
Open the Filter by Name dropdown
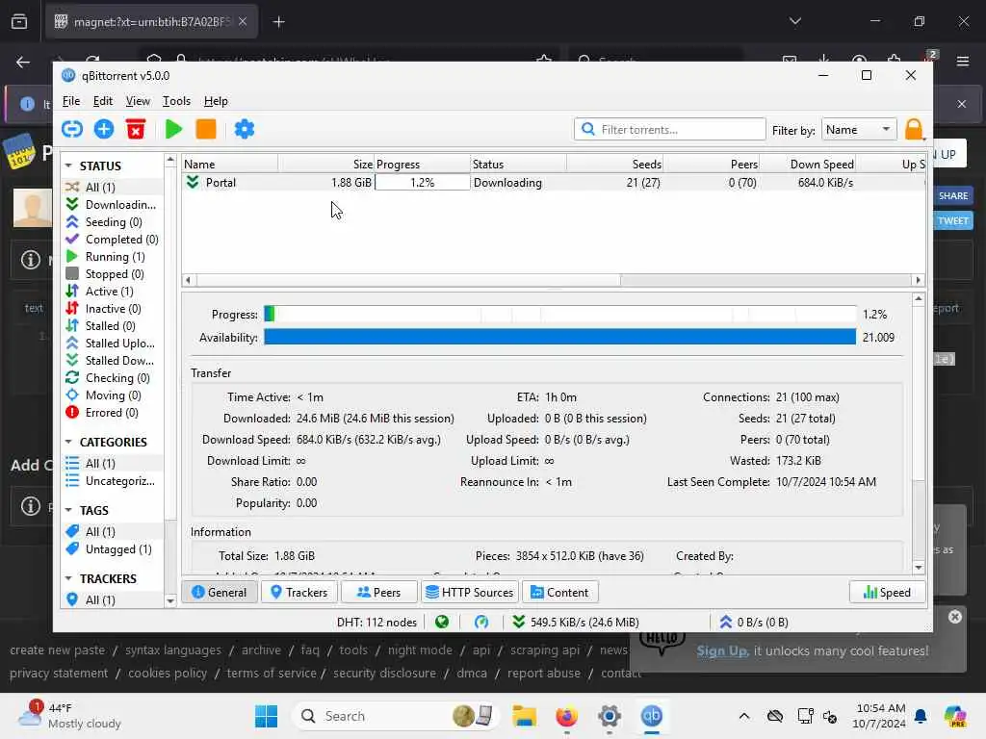coord(858,130)
